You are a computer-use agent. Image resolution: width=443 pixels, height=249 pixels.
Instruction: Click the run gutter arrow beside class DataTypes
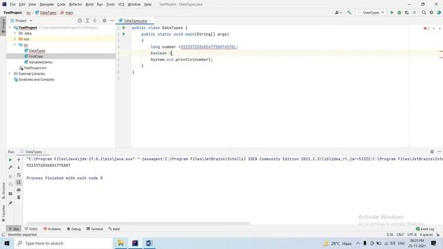[x=124, y=28]
